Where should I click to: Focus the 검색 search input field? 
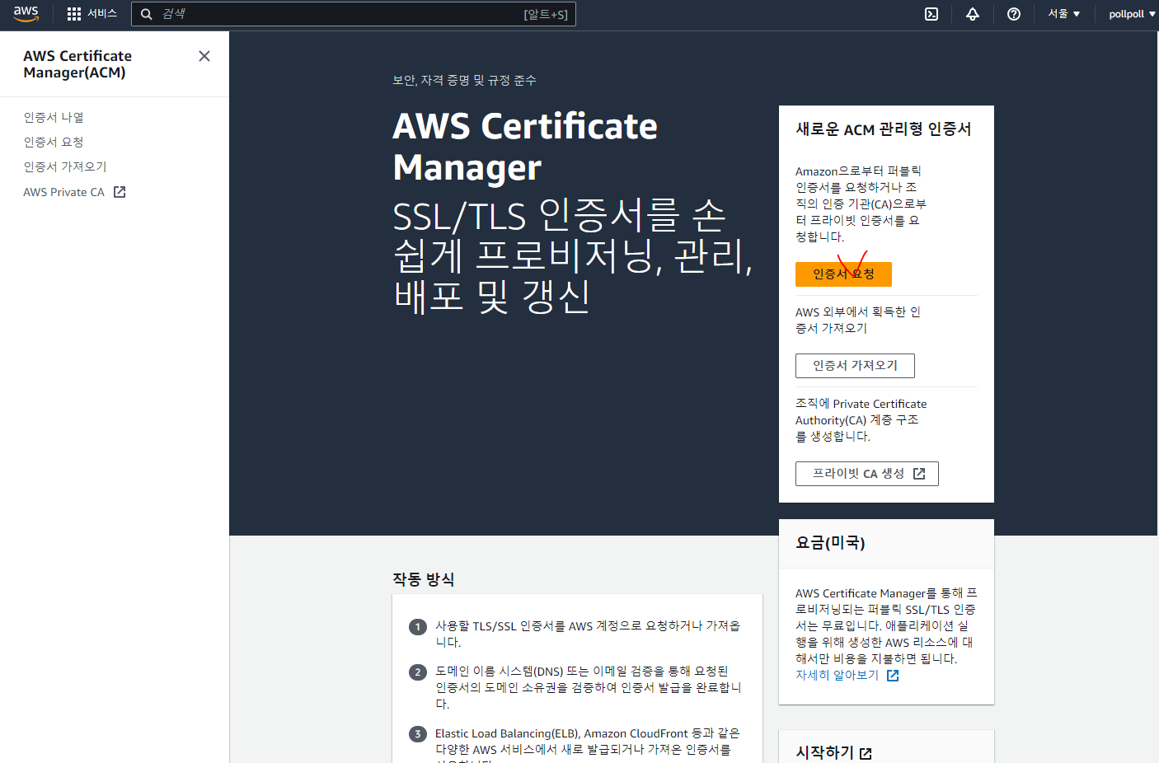354,14
